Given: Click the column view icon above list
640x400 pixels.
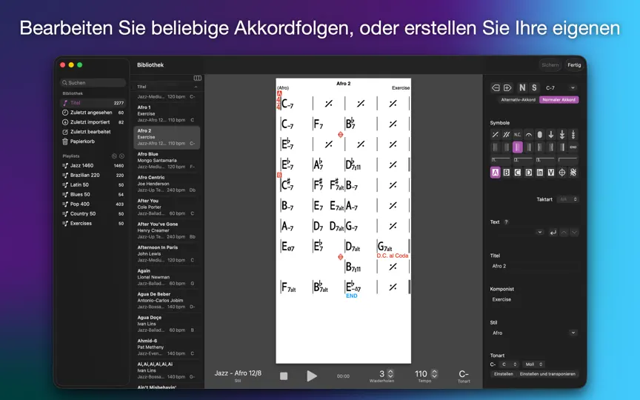Looking at the screenshot, I should pos(198,78).
